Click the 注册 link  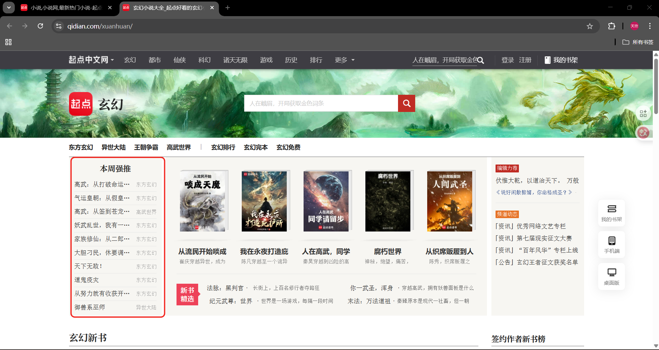coord(525,60)
